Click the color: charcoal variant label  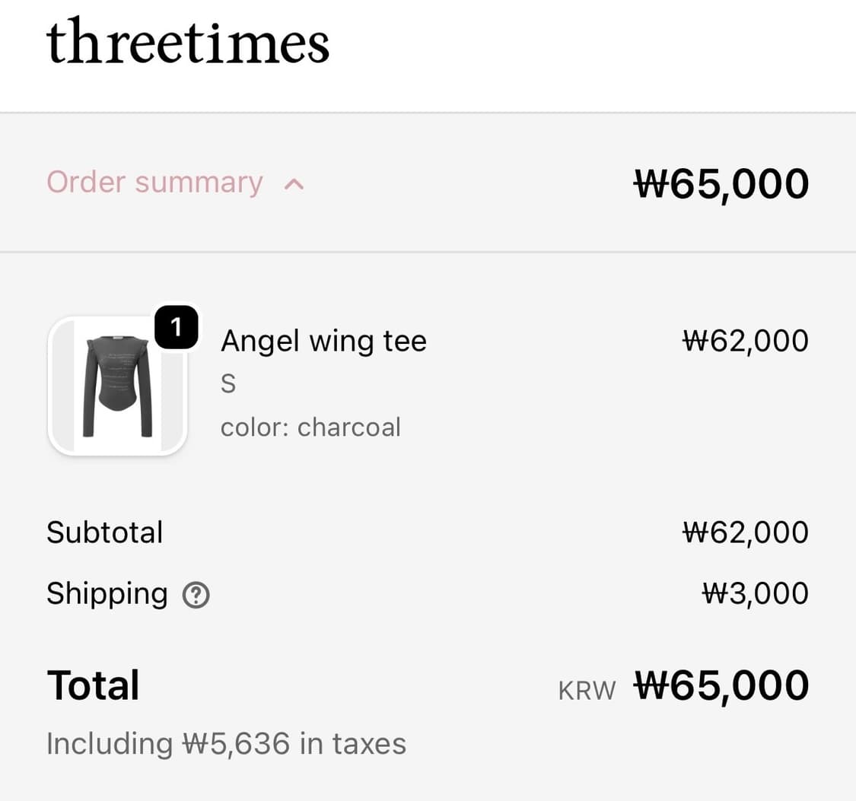coord(310,428)
